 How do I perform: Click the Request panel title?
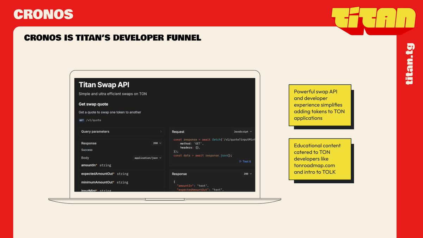[x=178, y=132]
